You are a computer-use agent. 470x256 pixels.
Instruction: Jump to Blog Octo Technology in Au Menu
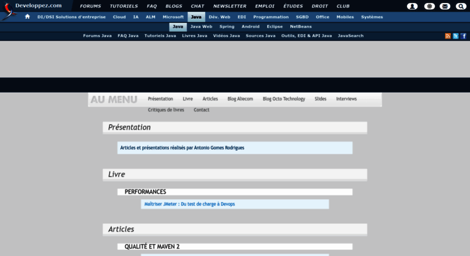[284, 99]
